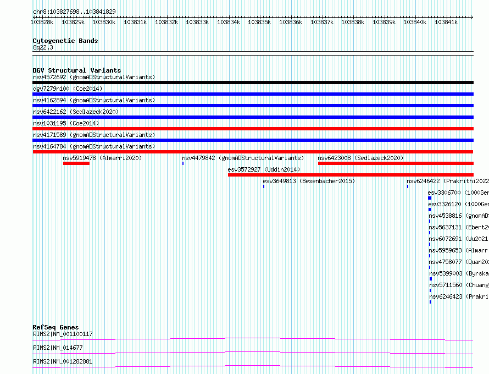Click the ruler's left arrow end
Viewport: 489px width, 374px height.
pyautogui.click(x=34, y=17)
